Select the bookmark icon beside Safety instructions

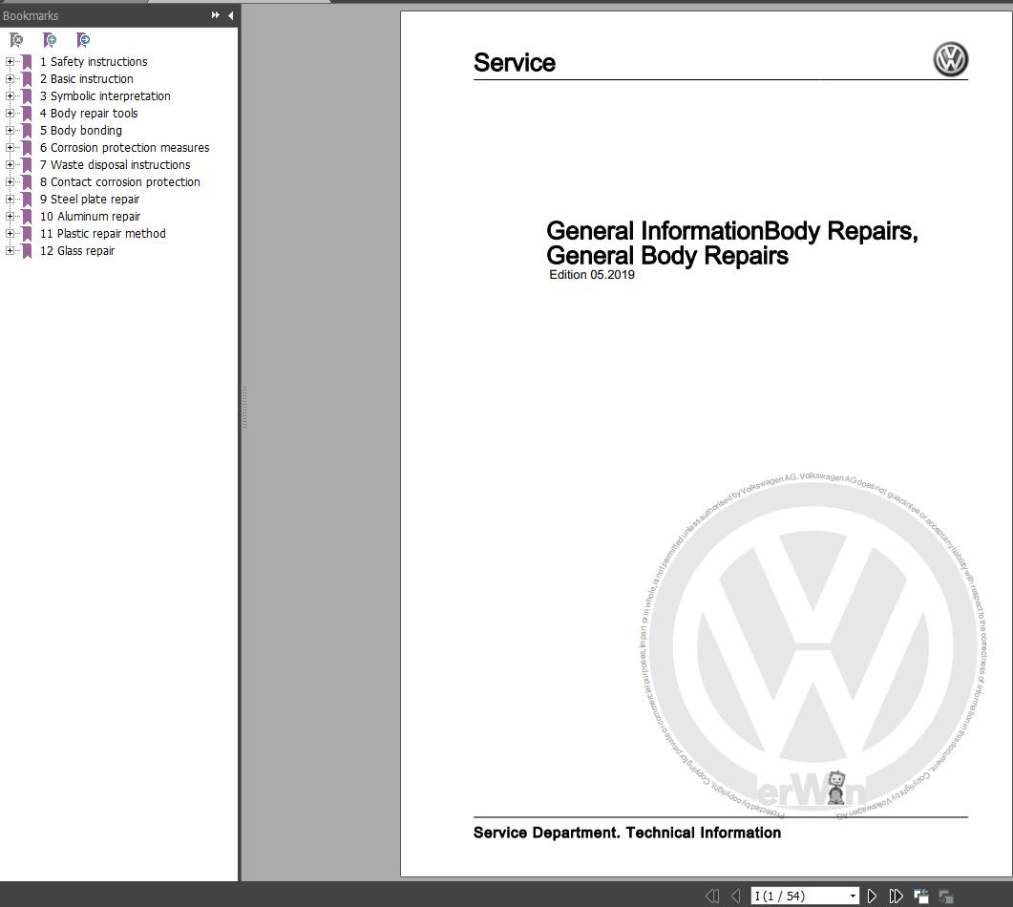pyautogui.click(x=26, y=61)
